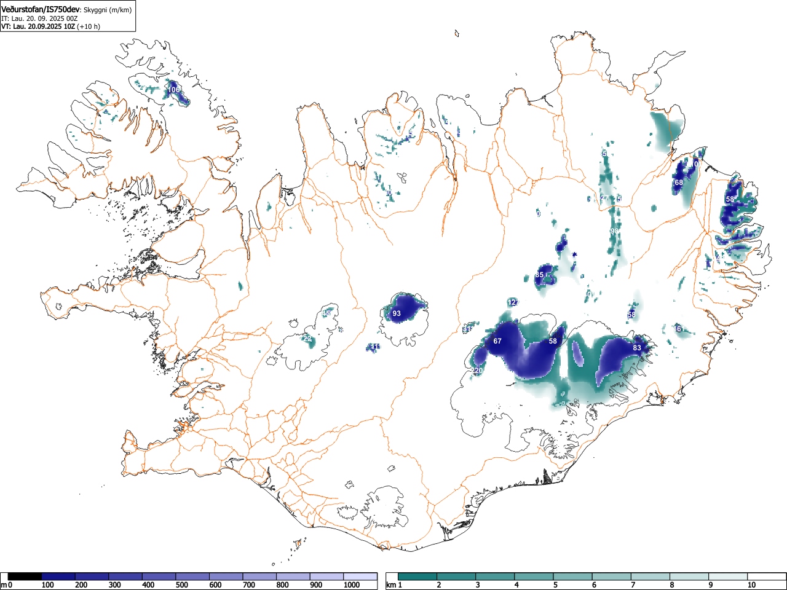Screen dimensions: 787x590
Task: Click the 600–700 m legend swatch
Action: [226, 576]
